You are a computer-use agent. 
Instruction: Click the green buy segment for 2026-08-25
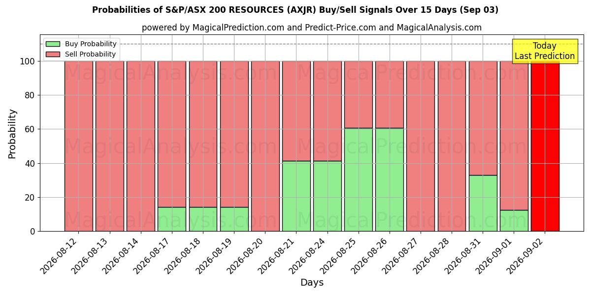click(359, 179)
